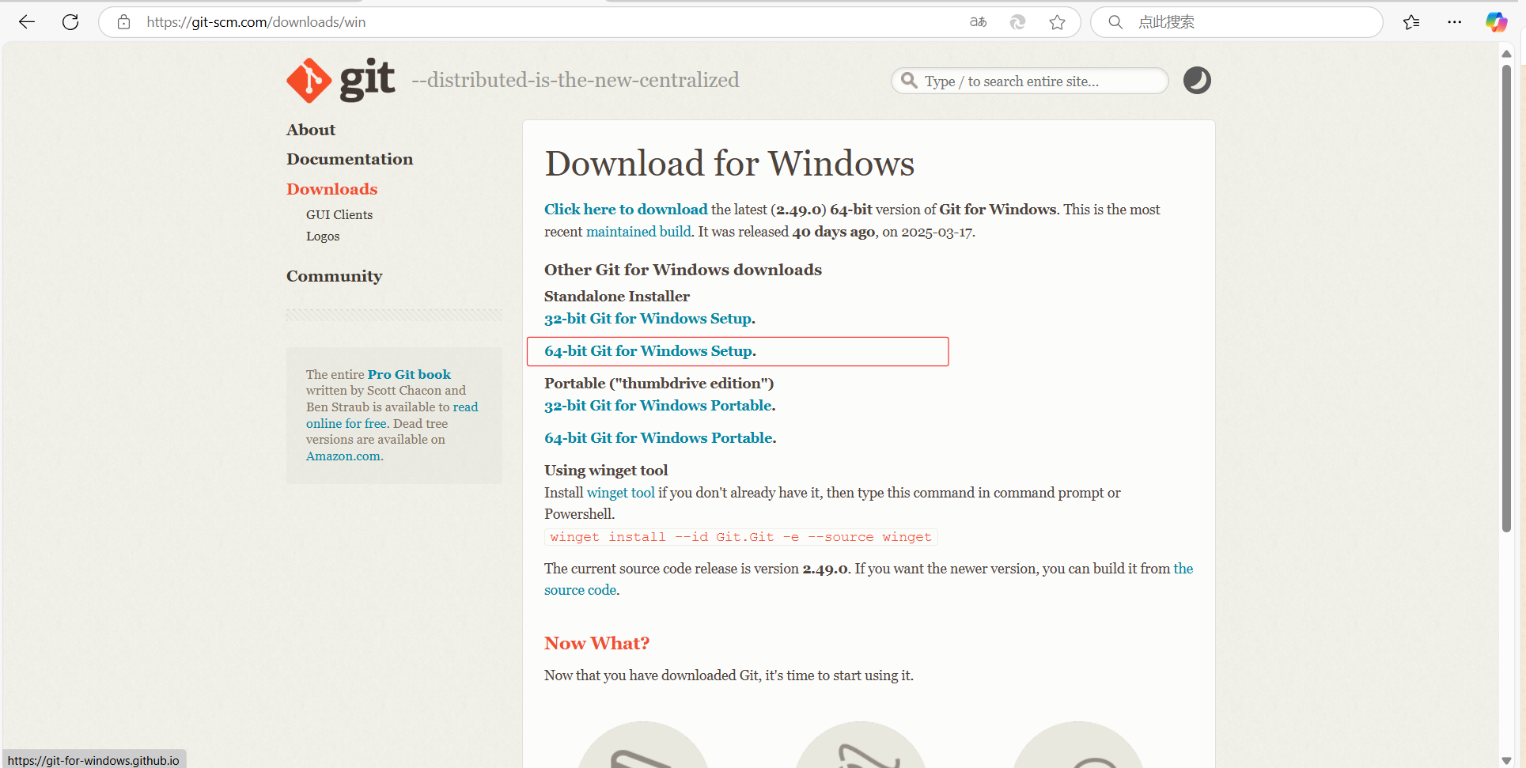Open the Amazon.com link

point(343,456)
